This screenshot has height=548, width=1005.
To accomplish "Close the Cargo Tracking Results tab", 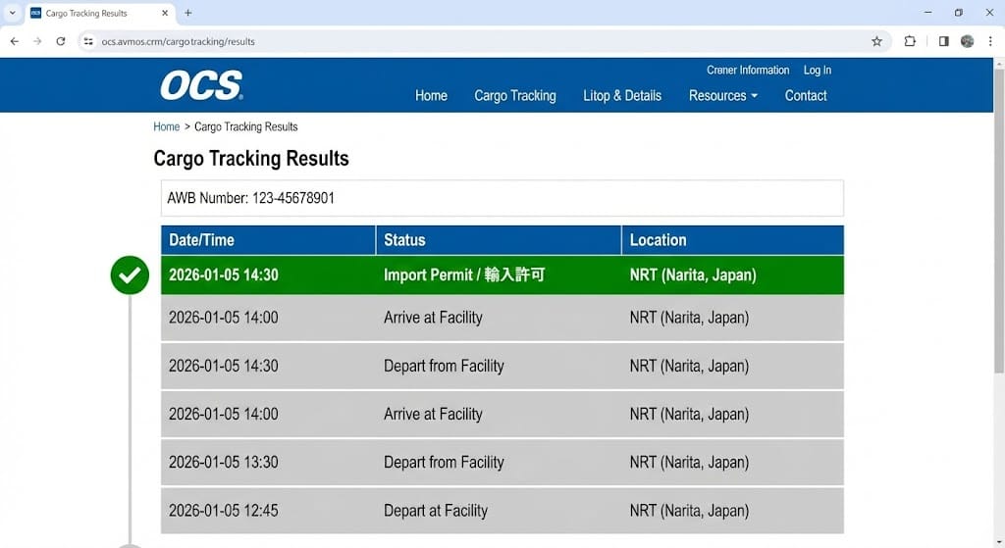I will click(165, 13).
